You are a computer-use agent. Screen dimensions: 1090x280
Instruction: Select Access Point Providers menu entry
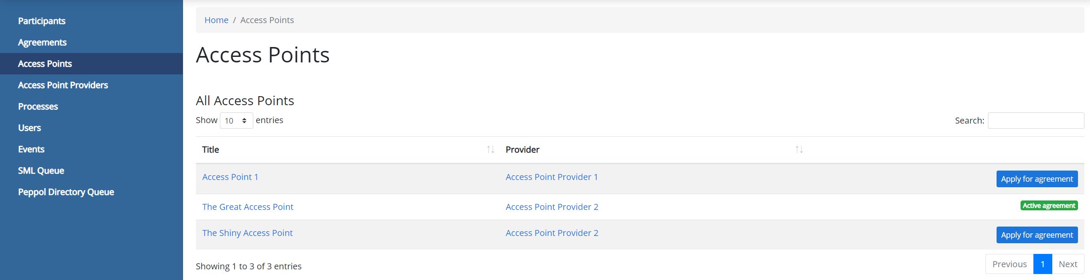63,85
